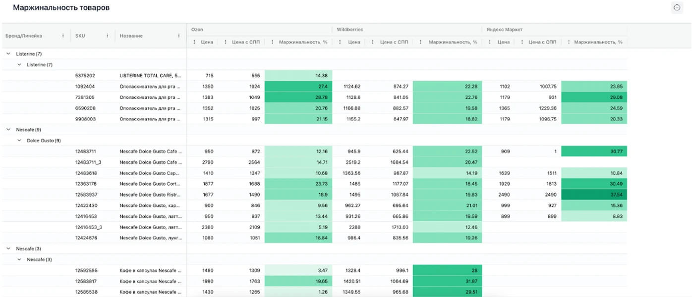This screenshot has height=297, width=692.
Task: Open the SKU column menu dots
Action: [x=108, y=36]
